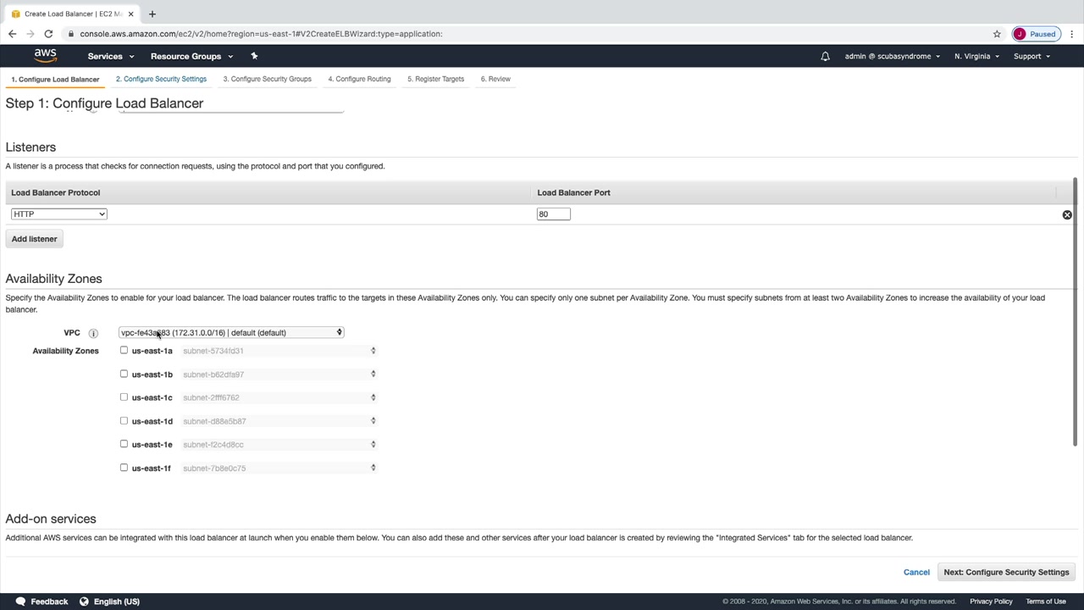Open subnet dropdown for us-east-1d
This screenshot has width=1084, height=610.
click(279, 421)
